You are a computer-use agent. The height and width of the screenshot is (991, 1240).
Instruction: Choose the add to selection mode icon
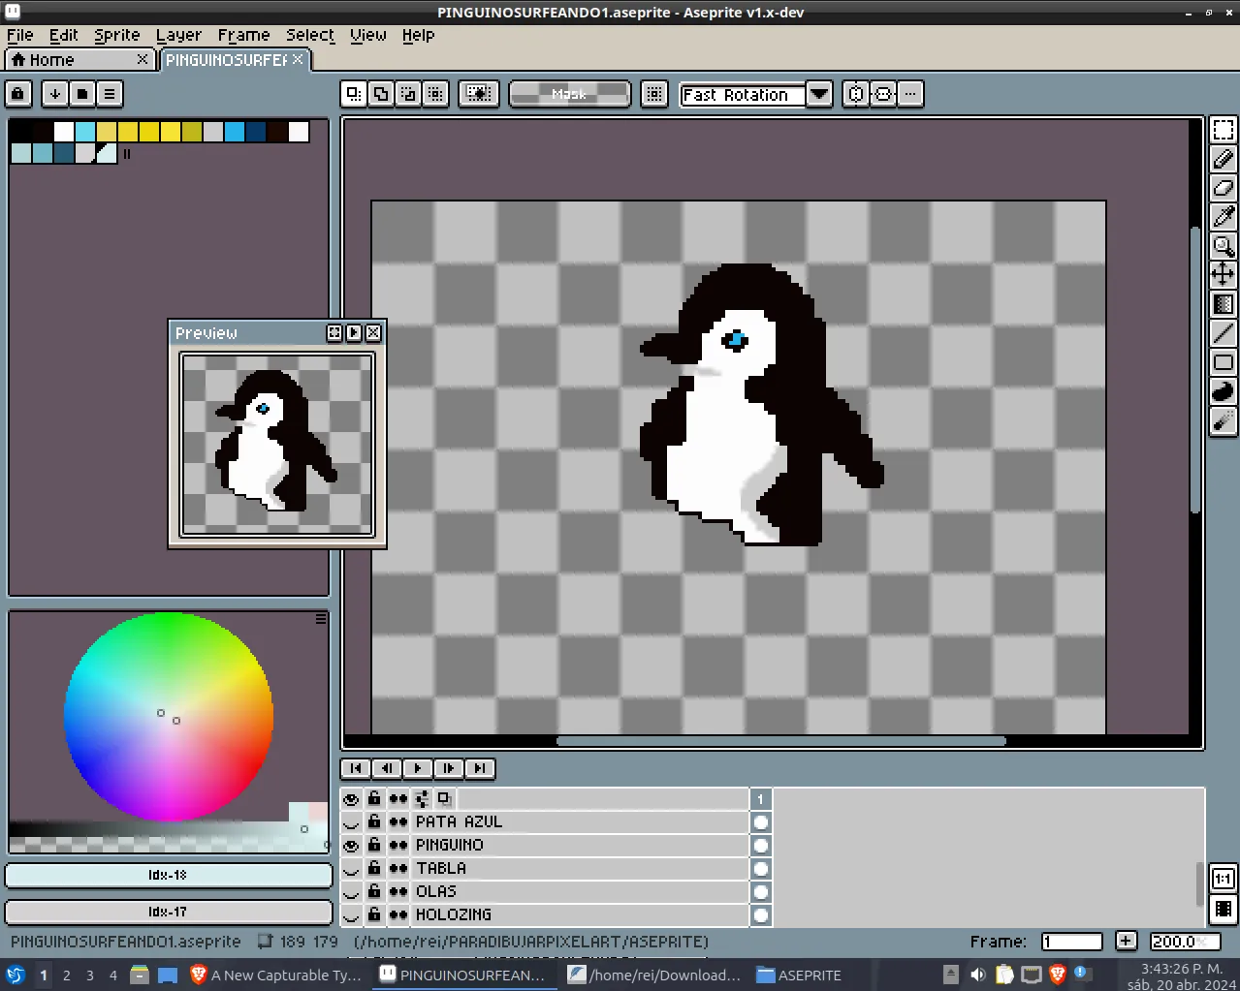point(381,94)
